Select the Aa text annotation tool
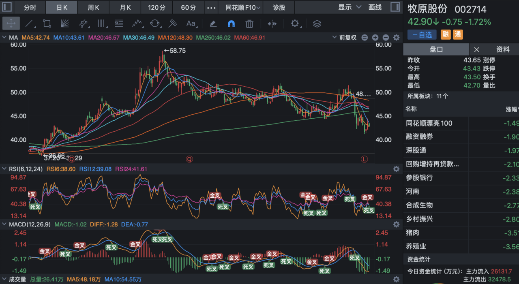This screenshot has width=519, height=284. 191,23
